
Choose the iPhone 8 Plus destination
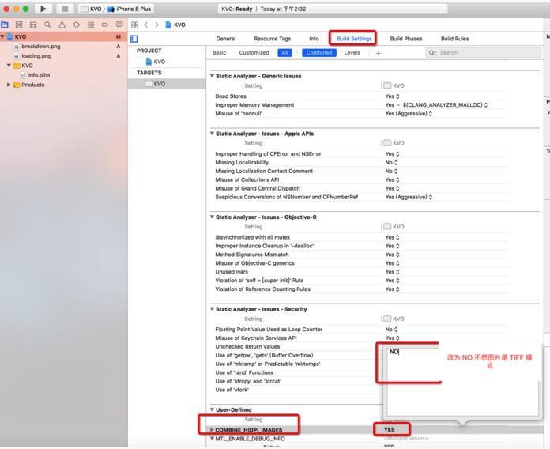[x=129, y=9]
